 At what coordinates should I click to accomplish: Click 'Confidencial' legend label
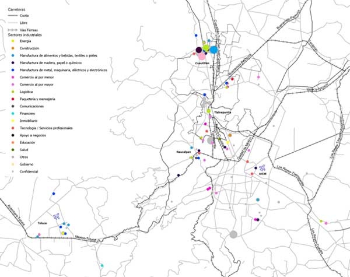click(29, 171)
